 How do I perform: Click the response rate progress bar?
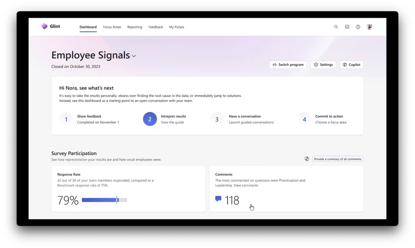point(104,200)
